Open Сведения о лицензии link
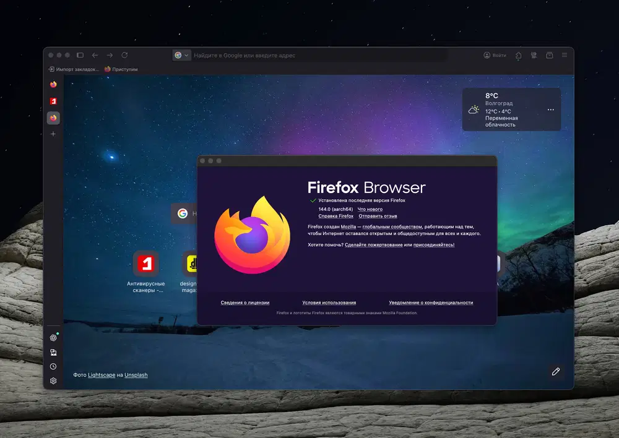 (245, 303)
